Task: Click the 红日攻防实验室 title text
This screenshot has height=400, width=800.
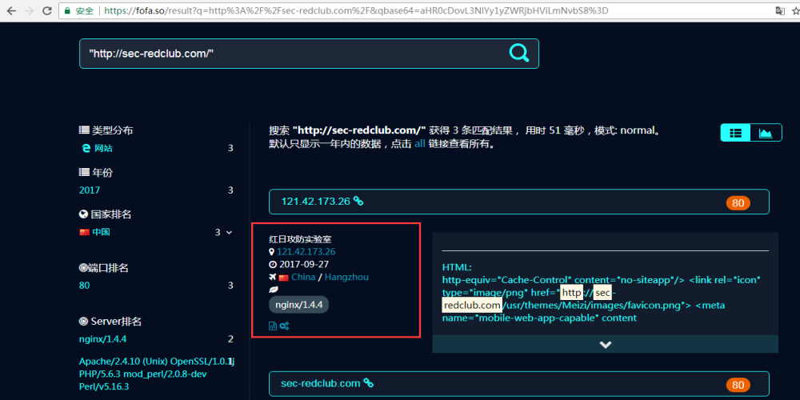Action: pos(301,238)
